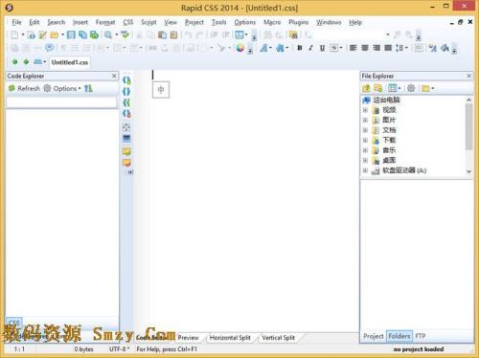
Task: Click the File Explorer scroll down arrow
Action: coord(468,171)
